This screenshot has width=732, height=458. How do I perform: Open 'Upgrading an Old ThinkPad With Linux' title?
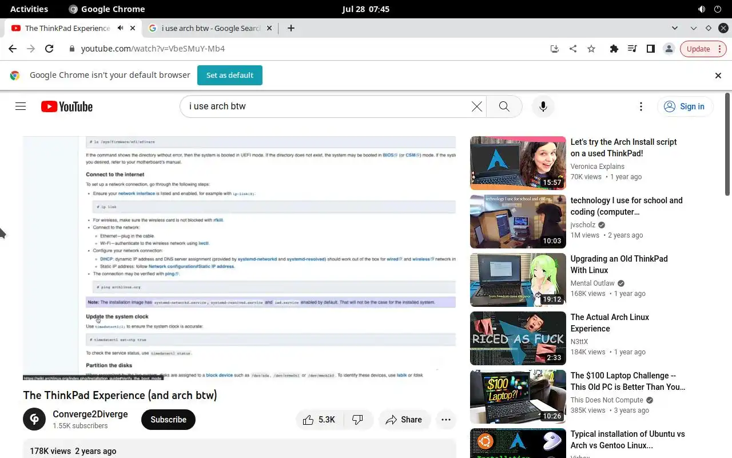tap(619, 264)
